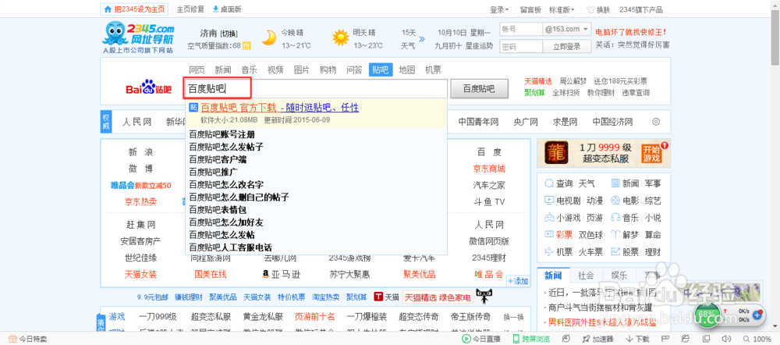
Task: Choose suggestion 百度贴吧怎么发帖子
Action: [x=226, y=147]
